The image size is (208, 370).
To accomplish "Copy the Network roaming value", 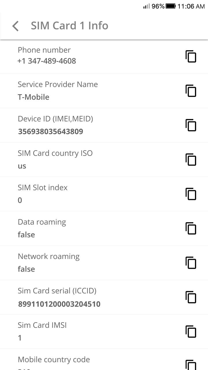I will tap(191, 263).
